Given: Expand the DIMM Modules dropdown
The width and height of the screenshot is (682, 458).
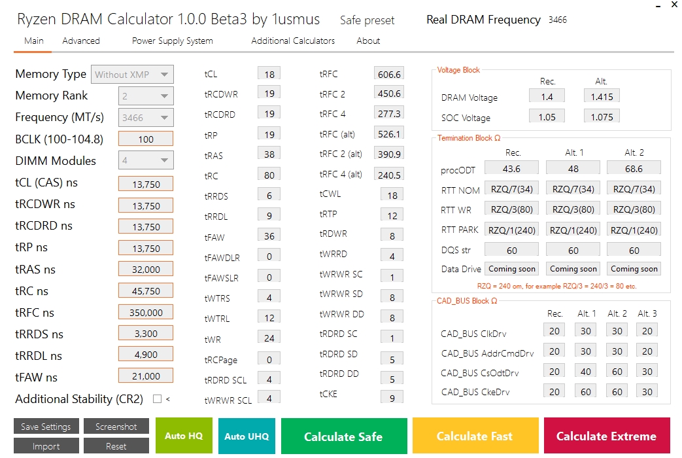Looking at the screenshot, I should coord(146,160).
